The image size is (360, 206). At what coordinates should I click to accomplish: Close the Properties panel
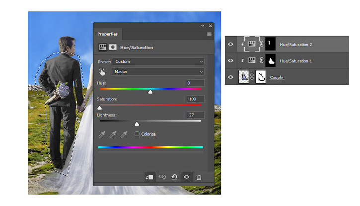(x=211, y=26)
